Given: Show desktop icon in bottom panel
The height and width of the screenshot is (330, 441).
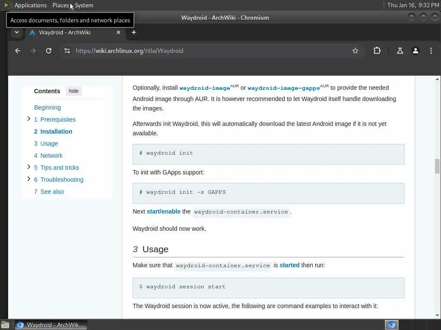Looking at the screenshot, I should [x=5, y=325].
